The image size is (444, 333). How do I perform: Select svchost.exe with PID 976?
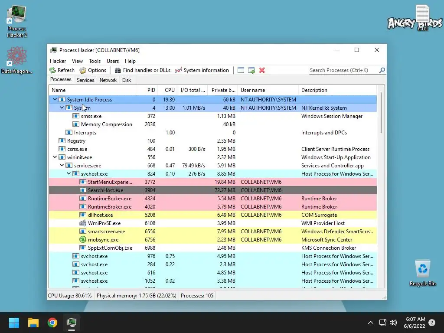(212, 256)
